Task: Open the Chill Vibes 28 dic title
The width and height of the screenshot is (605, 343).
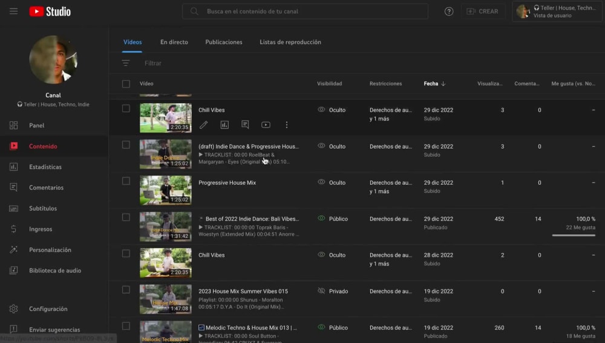Action: tap(211, 255)
